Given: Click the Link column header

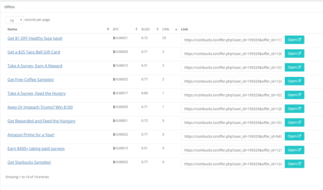Looking at the screenshot, I should click(185, 29).
